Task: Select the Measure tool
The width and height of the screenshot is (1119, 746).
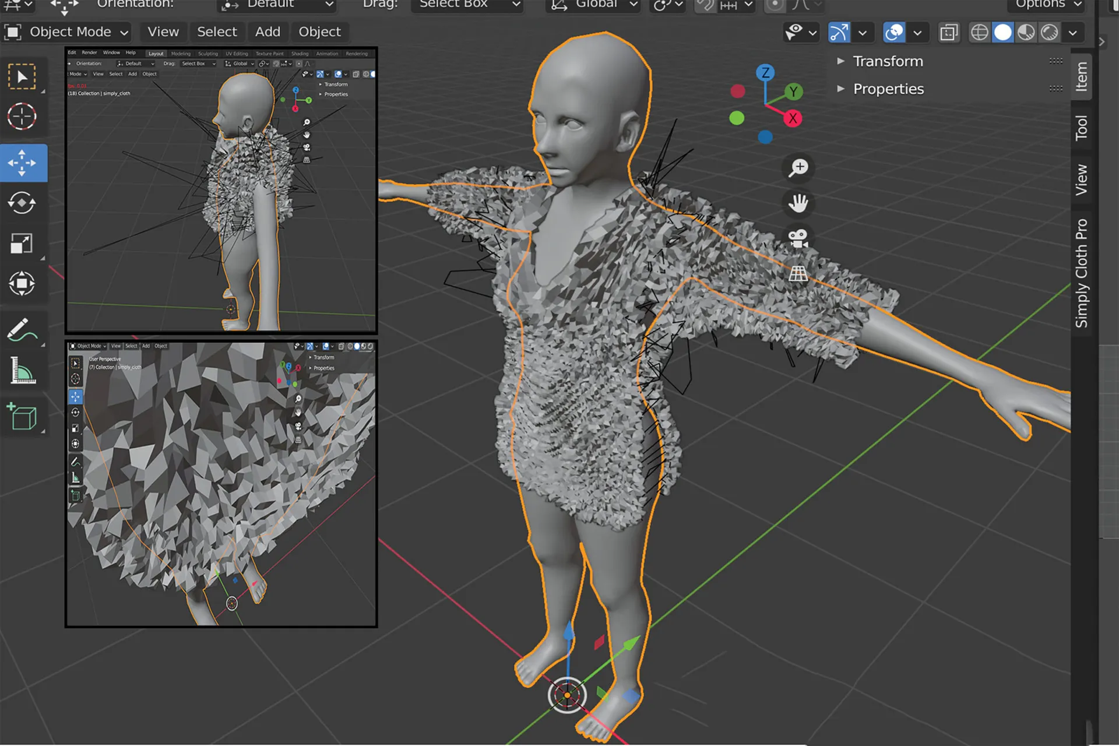Action: coord(22,371)
